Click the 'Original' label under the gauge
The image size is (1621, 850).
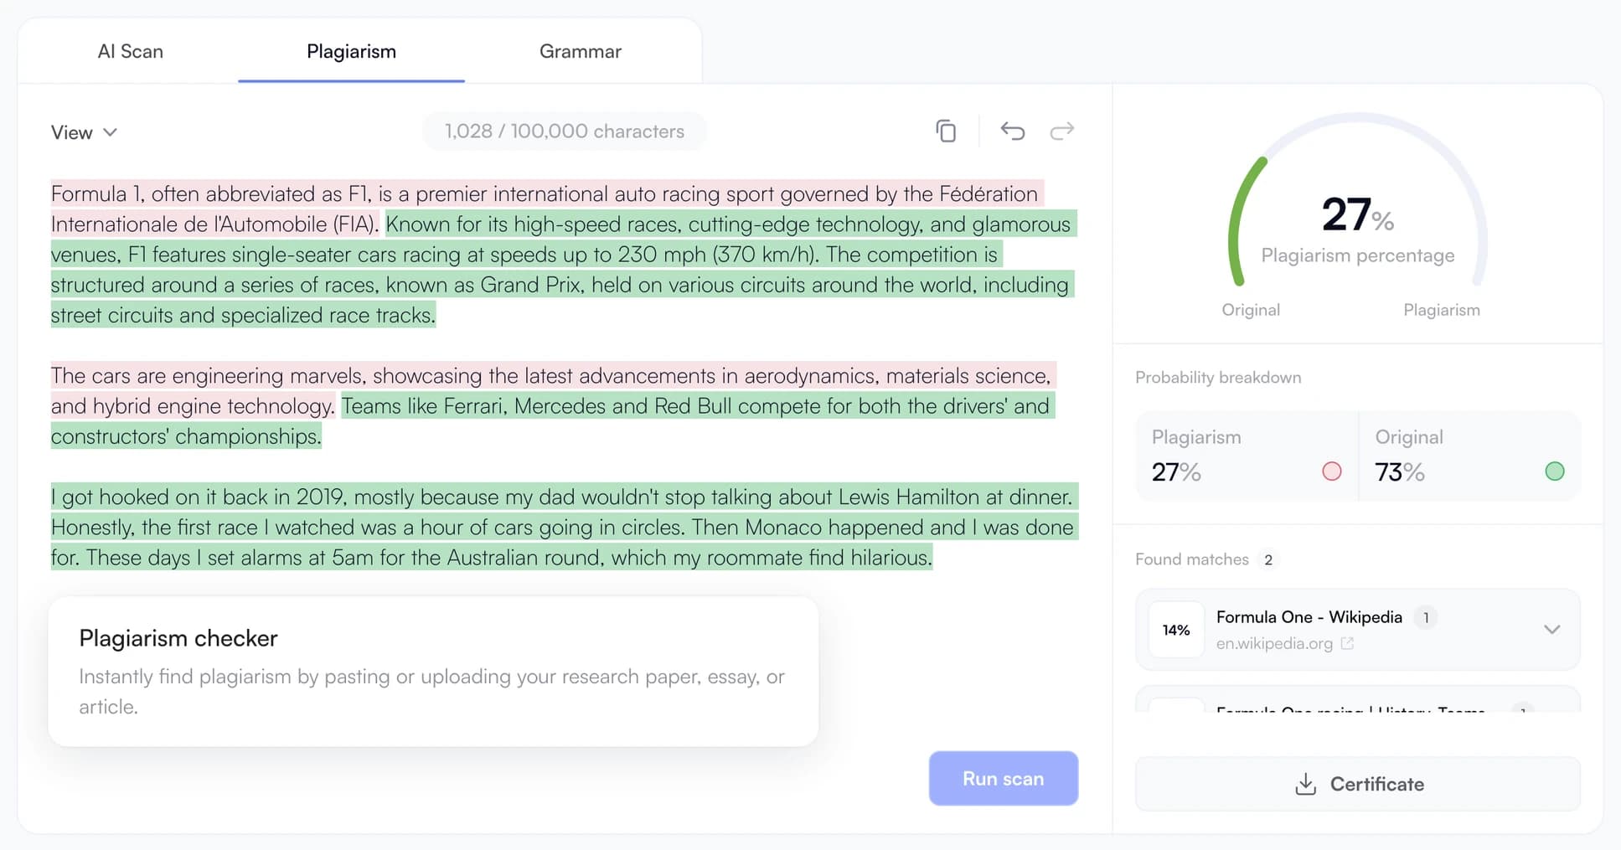point(1251,310)
